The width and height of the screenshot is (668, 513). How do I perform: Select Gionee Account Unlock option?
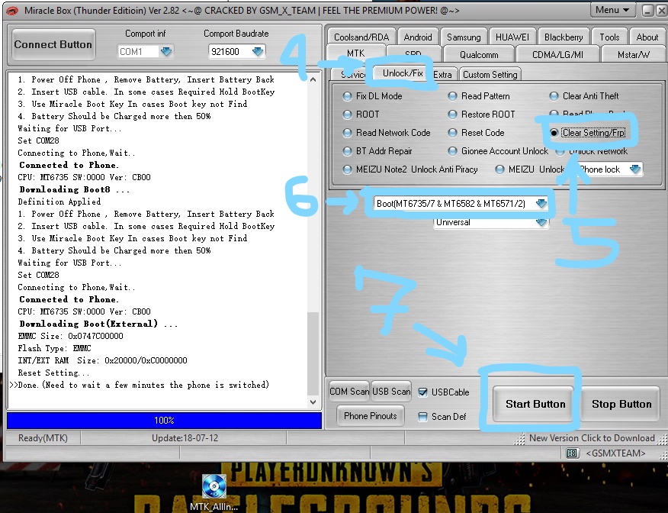click(x=452, y=151)
